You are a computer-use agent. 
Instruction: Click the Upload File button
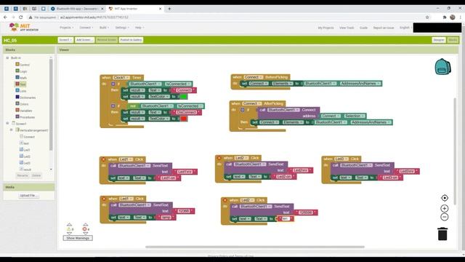[28, 196]
